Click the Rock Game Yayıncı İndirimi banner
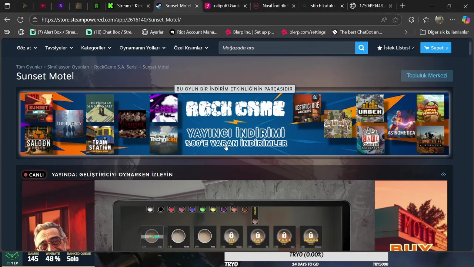Viewport: 474px width, 267px height. click(235, 124)
